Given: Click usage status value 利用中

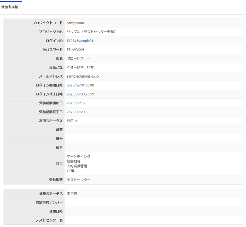Looking at the screenshot, I should pos(72,121).
